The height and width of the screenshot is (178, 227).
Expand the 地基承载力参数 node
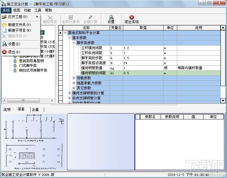[x=74, y=83]
